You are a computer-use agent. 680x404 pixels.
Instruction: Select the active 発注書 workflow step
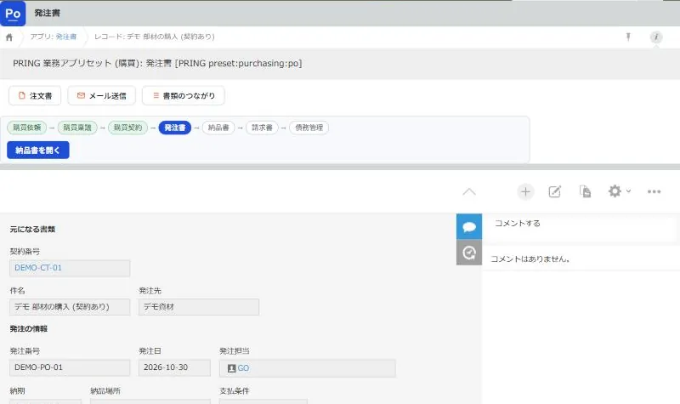(175, 128)
